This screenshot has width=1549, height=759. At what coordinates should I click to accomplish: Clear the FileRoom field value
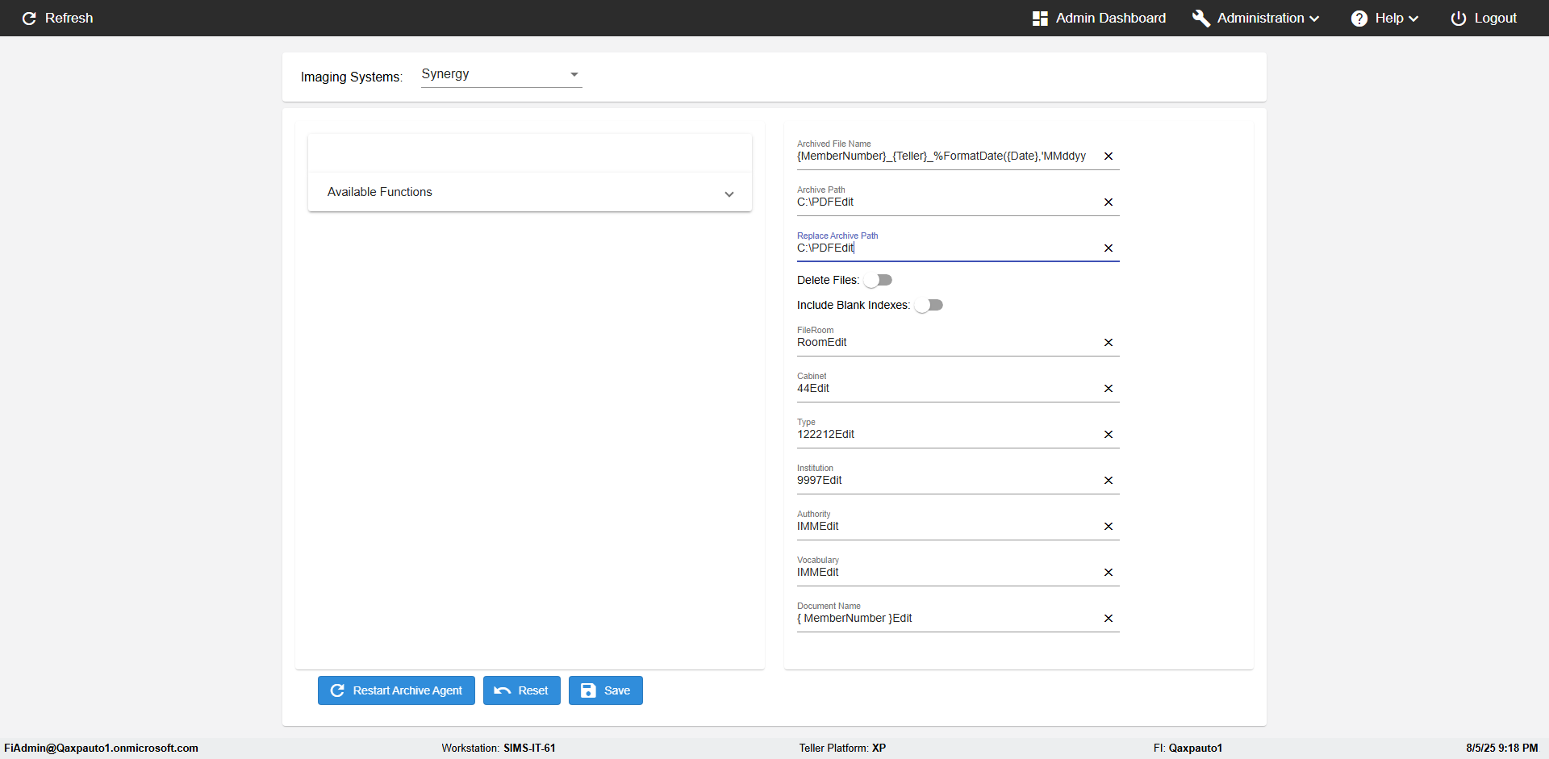(1108, 343)
